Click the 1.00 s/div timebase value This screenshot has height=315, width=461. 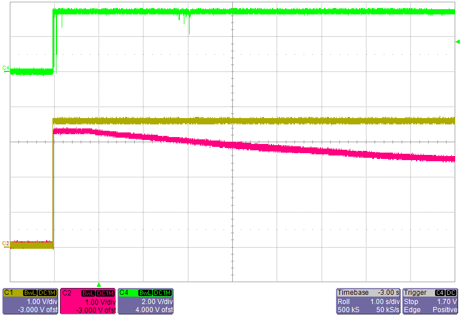385,302
